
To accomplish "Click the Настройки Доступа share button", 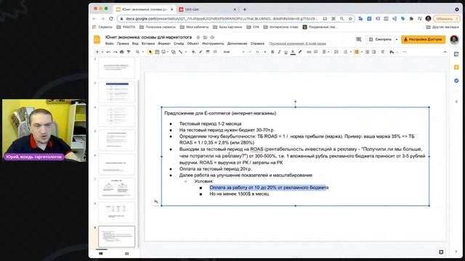I will click(423, 39).
